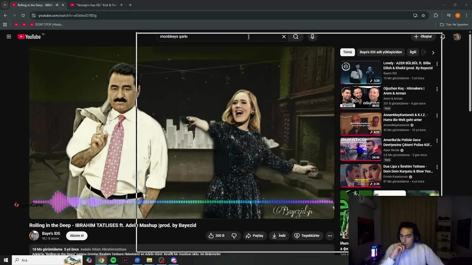Close the "Yemeğini Kap GEL" tab
This screenshot has width=472, height=265.
click(x=121, y=5)
